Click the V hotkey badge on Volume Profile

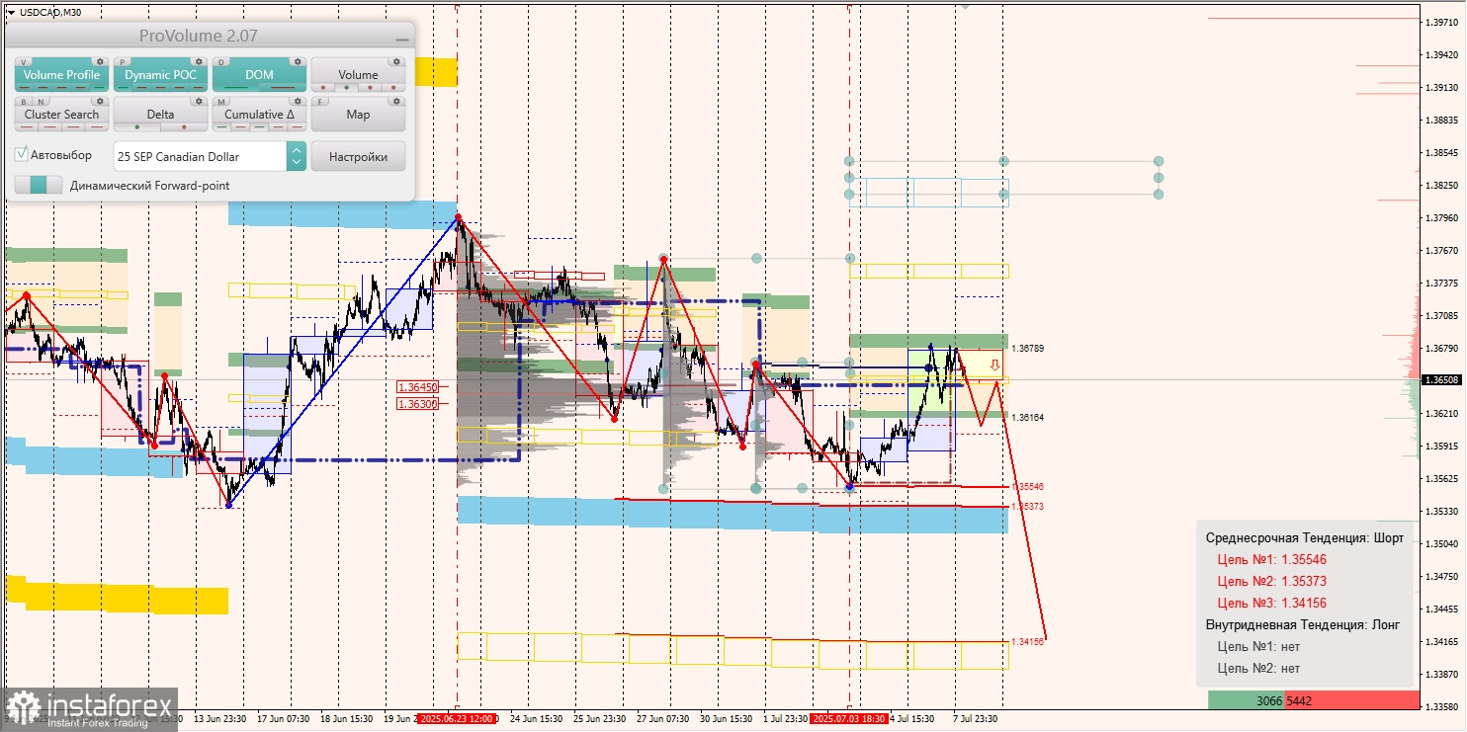coord(23,61)
